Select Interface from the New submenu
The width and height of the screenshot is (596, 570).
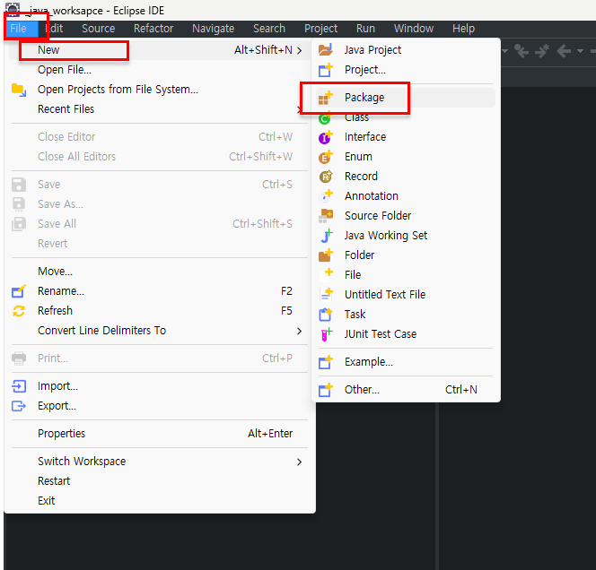[x=406, y=137]
